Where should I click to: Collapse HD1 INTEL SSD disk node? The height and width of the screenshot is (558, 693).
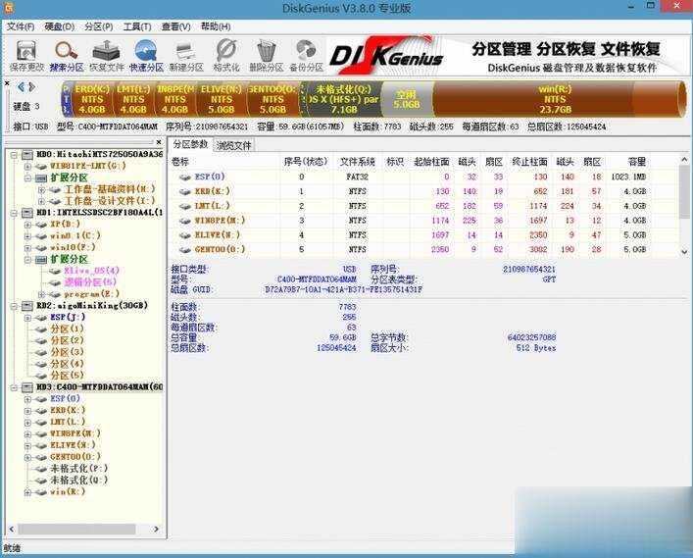click(14, 213)
